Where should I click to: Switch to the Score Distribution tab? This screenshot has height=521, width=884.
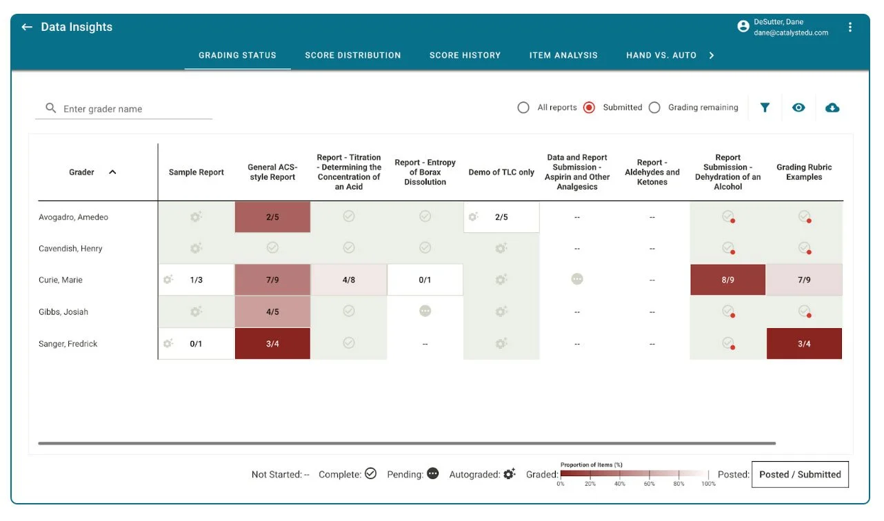[x=352, y=55]
